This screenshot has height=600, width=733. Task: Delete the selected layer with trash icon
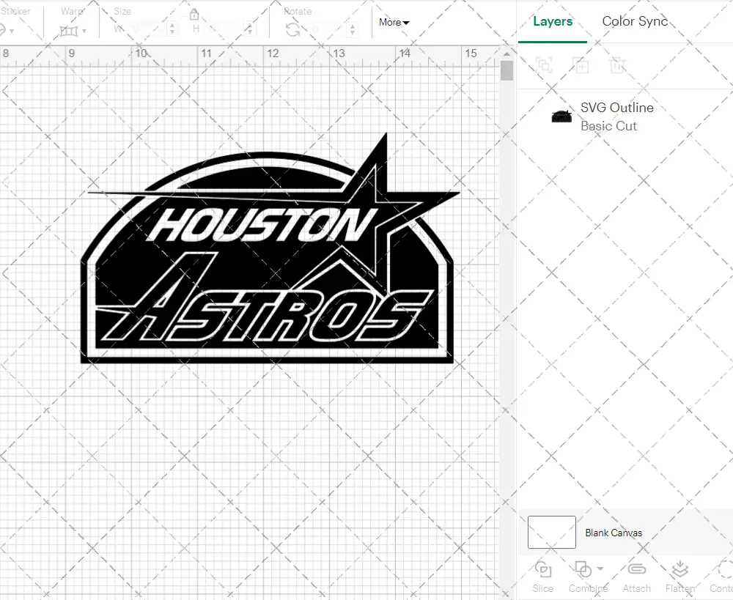(x=618, y=65)
